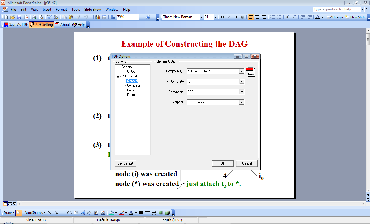This screenshot has height=224, width=370.
Task: Underline the selected text
Action: (235, 17)
